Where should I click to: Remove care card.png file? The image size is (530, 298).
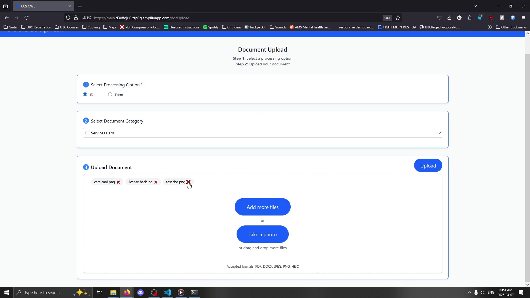pyautogui.click(x=118, y=182)
